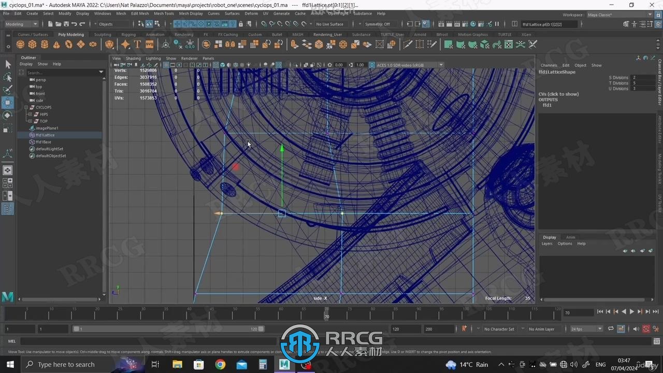Click the Windows Calculator taskbar icon
Viewport: 663px width, 373px height.
[x=263, y=364]
